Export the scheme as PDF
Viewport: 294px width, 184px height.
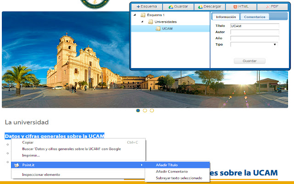(x=272, y=6)
